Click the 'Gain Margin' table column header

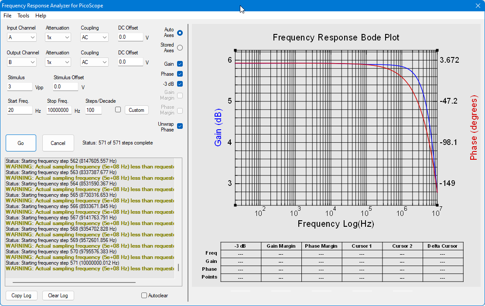[281, 246]
